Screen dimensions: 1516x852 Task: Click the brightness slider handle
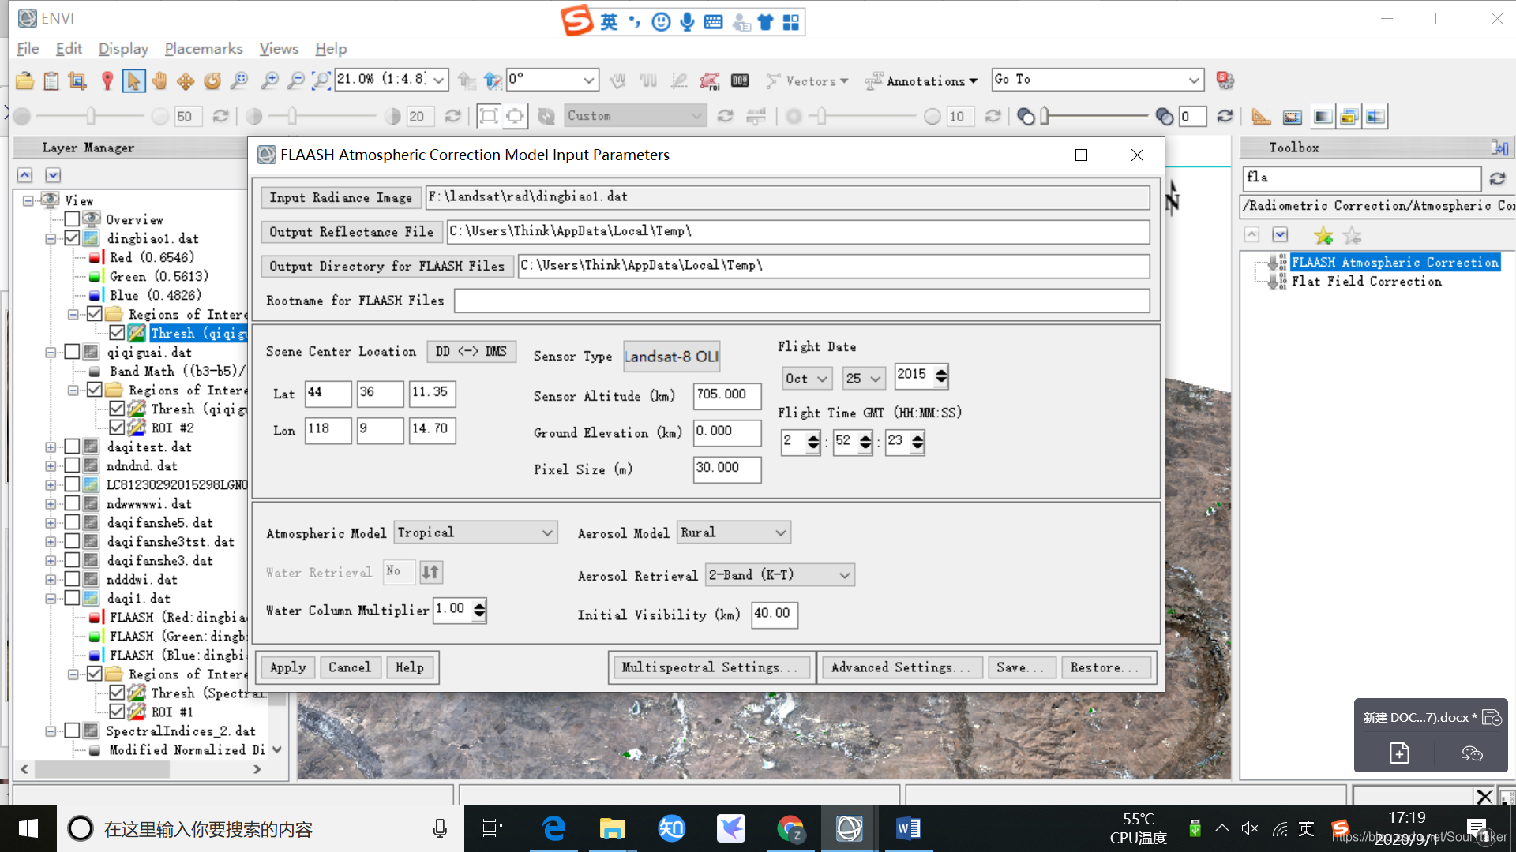(x=91, y=117)
